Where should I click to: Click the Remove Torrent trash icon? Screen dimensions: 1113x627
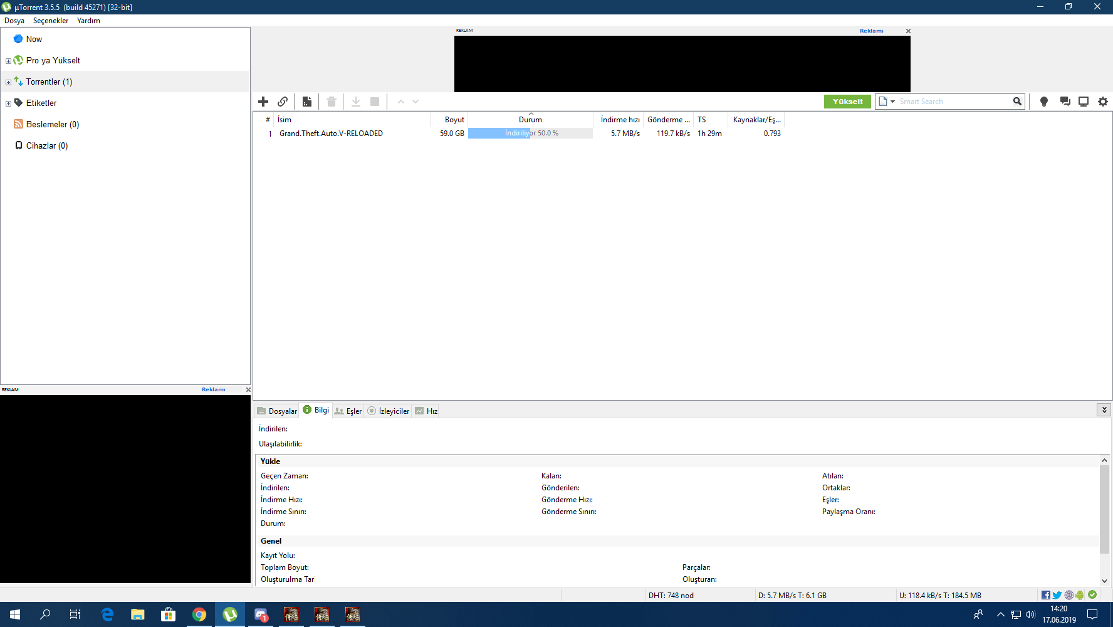tap(332, 102)
